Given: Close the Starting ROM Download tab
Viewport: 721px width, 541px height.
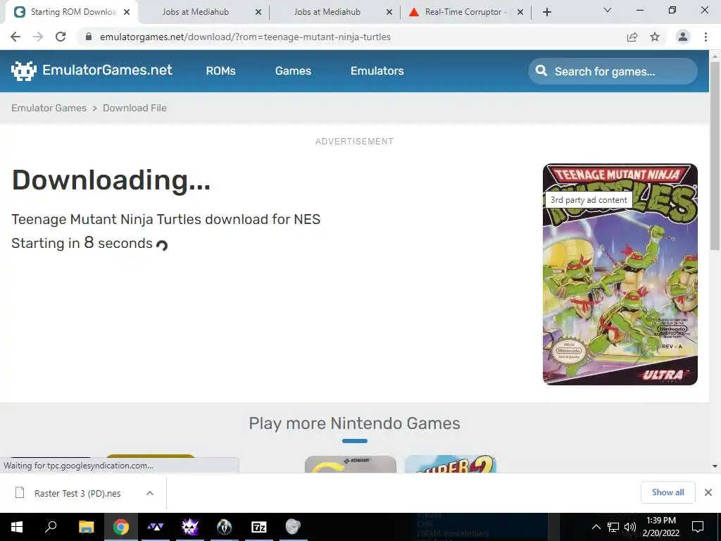Looking at the screenshot, I should pyautogui.click(x=127, y=12).
